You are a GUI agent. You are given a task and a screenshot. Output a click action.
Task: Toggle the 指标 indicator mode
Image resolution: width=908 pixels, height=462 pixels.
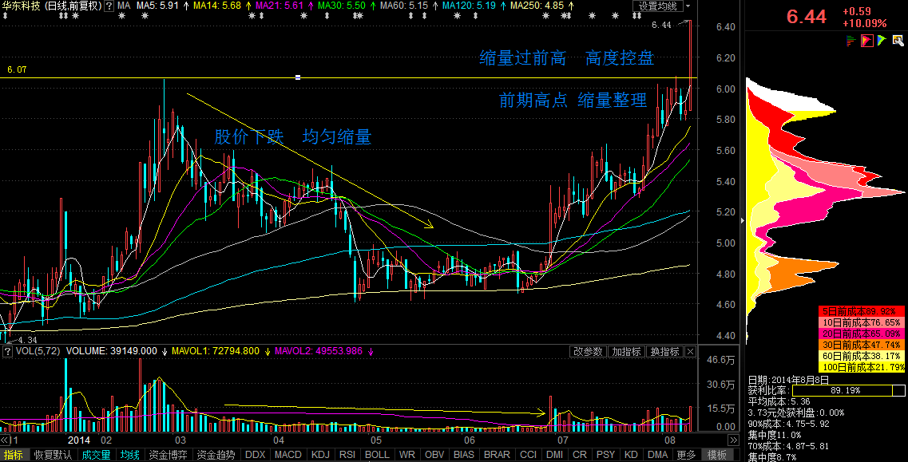(x=14, y=455)
